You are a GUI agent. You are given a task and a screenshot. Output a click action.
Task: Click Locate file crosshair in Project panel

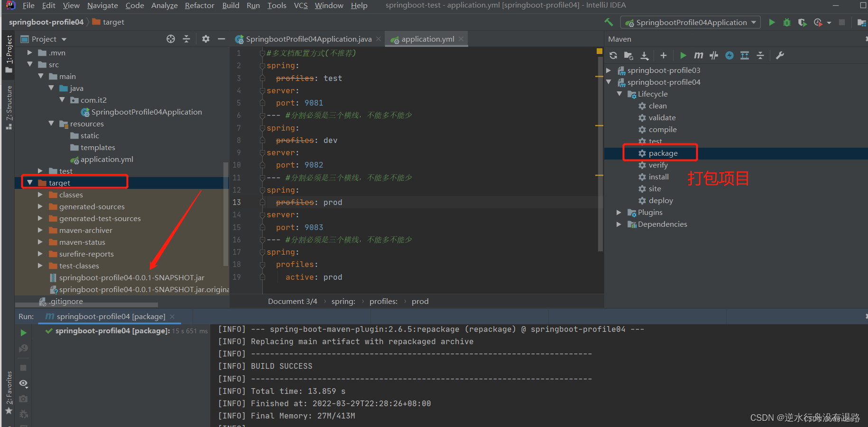pos(171,39)
